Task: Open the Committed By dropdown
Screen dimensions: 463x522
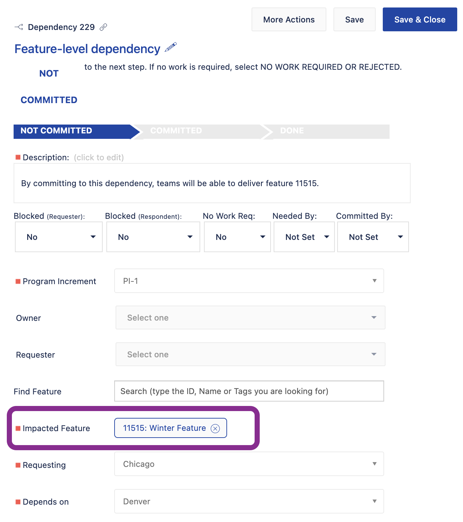Action: click(373, 237)
